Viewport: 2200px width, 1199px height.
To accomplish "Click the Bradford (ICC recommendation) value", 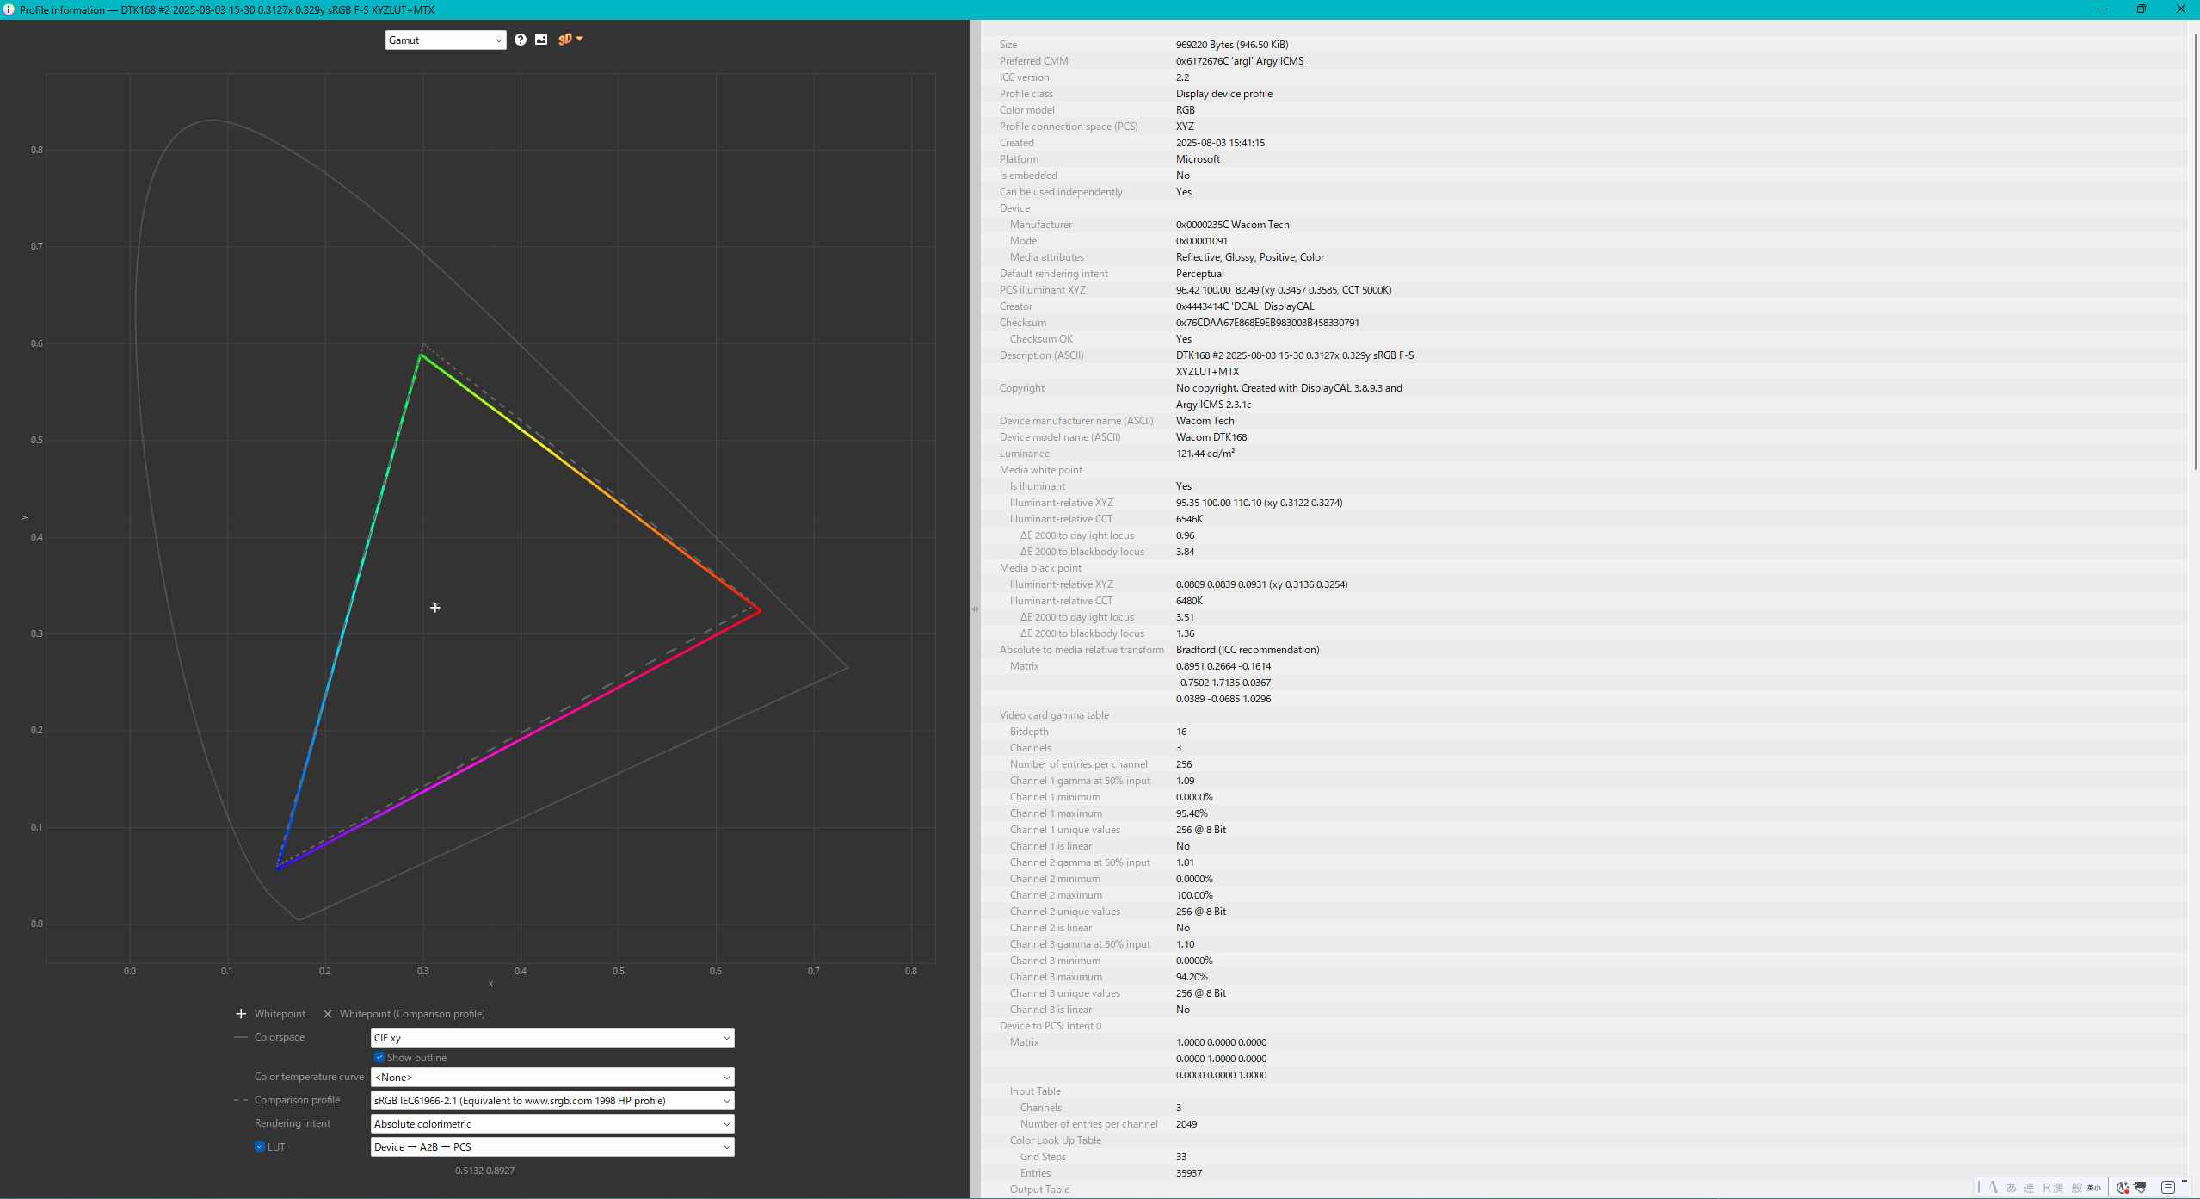I will pyautogui.click(x=1248, y=650).
